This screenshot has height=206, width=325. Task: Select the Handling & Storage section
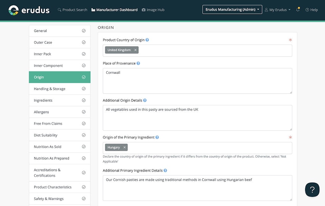click(60, 89)
